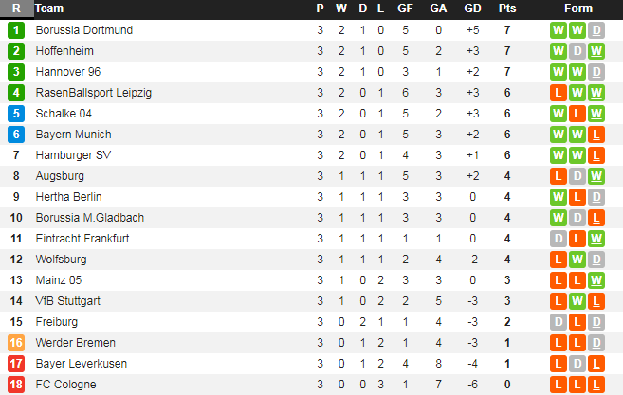The image size is (623, 395).
Task: Click the Hoffenheim team name
Action: click(64, 51)
